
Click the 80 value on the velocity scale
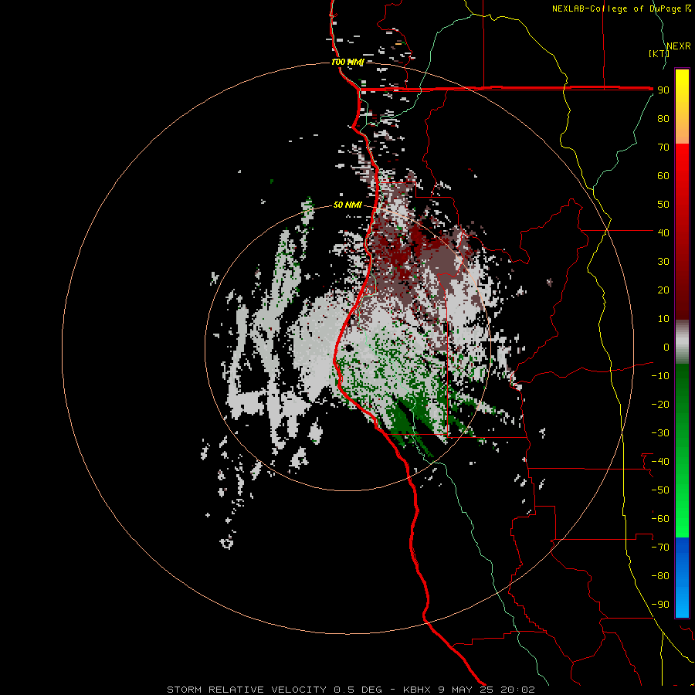(663, 119)
